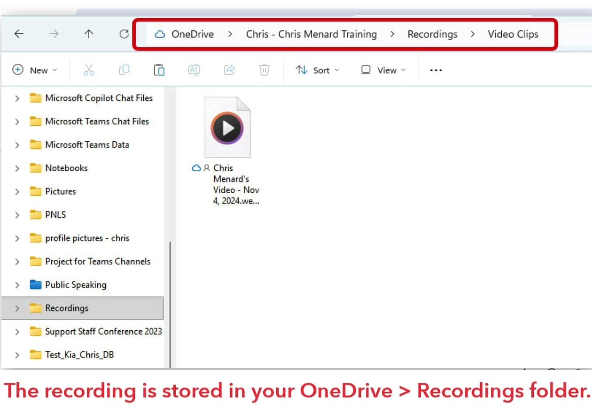
Task: Click the Cut scissors icon
Action: tap(89, 70)
